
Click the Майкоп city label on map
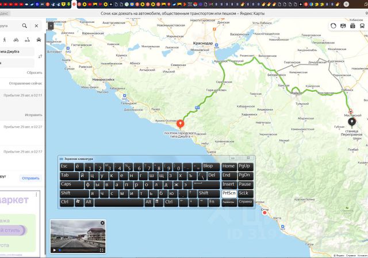click(296, 93)
